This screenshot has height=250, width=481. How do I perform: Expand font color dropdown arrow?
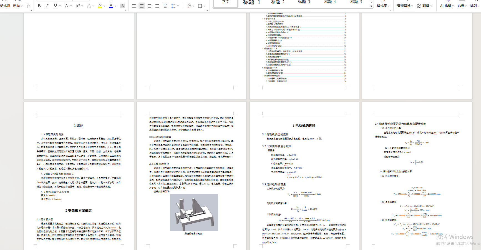[x=115, y=6]
